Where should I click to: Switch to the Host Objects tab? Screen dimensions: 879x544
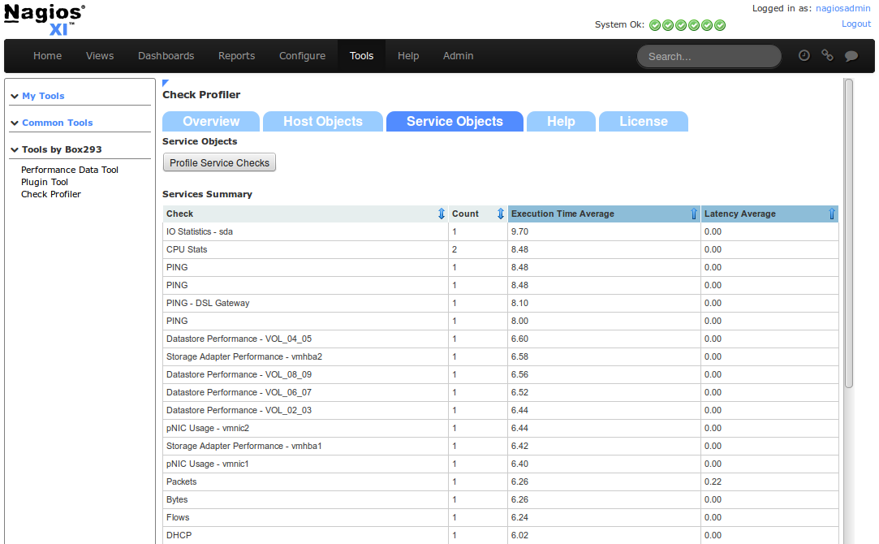[323, 122]
